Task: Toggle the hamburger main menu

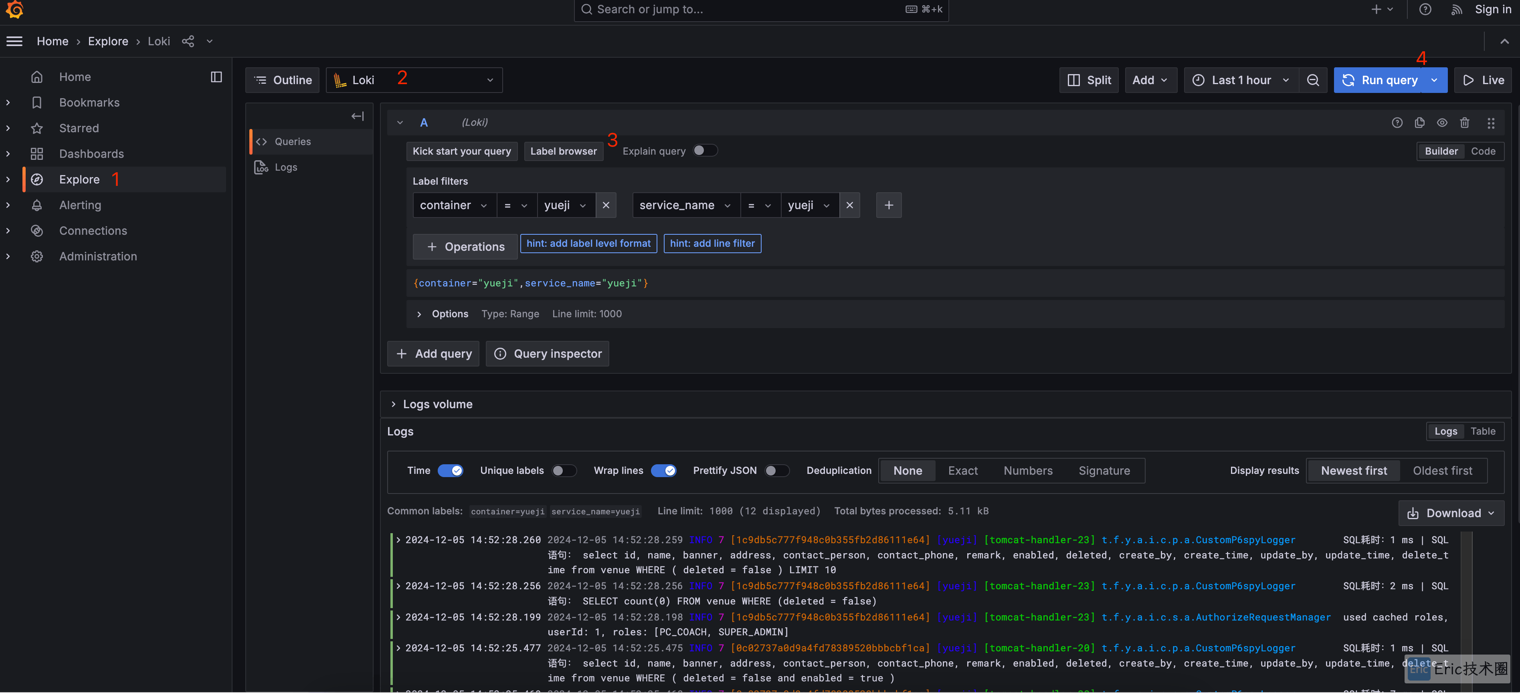Action: (15, 41)
